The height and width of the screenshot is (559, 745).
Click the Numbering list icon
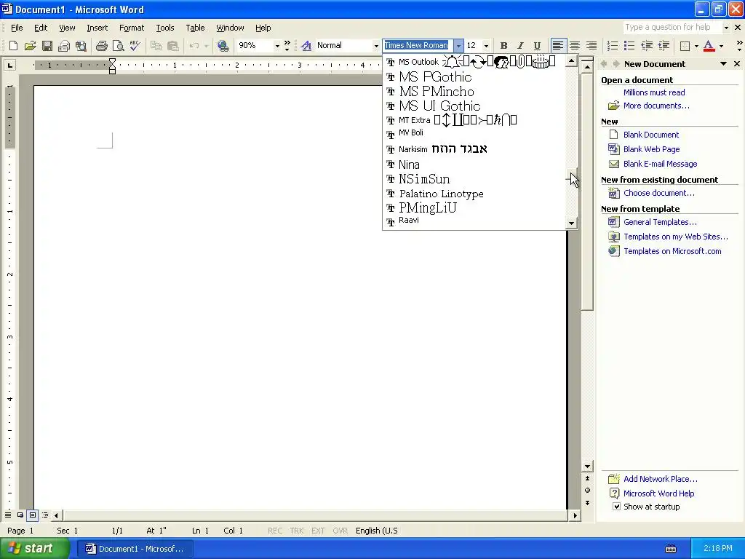click(613, 46)
